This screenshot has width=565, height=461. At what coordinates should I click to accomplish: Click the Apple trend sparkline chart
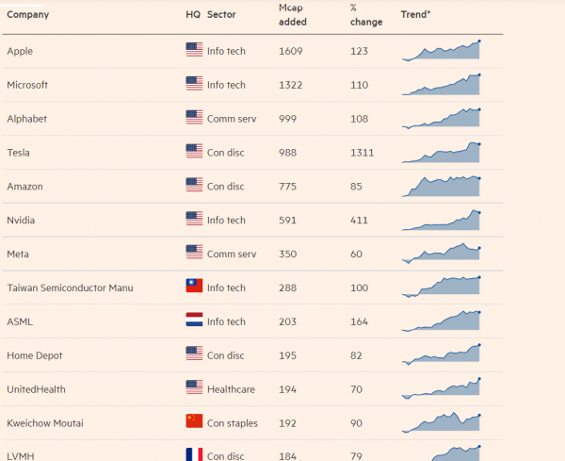(441, 50)
